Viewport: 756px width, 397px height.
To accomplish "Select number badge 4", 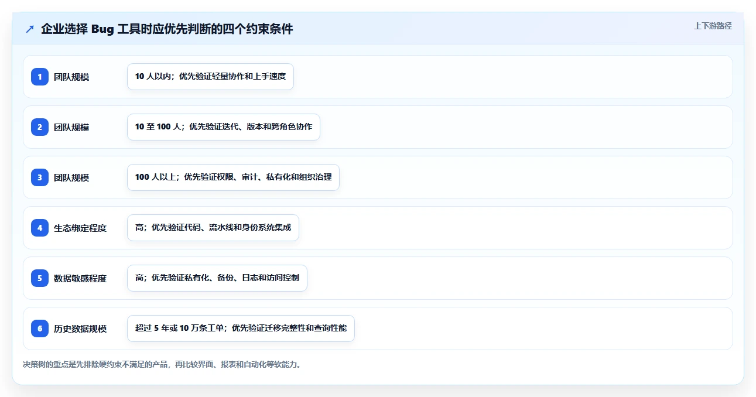I will 40,228.
